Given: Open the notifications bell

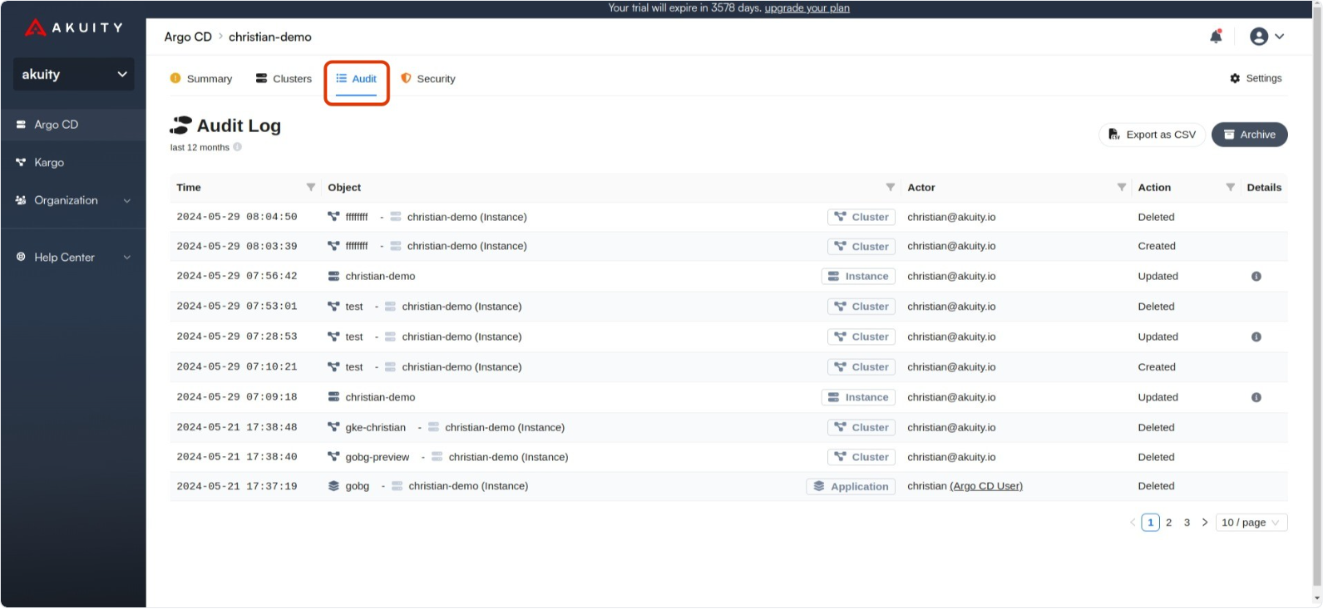Looking at the screenshot, I should click(1216, 37).
